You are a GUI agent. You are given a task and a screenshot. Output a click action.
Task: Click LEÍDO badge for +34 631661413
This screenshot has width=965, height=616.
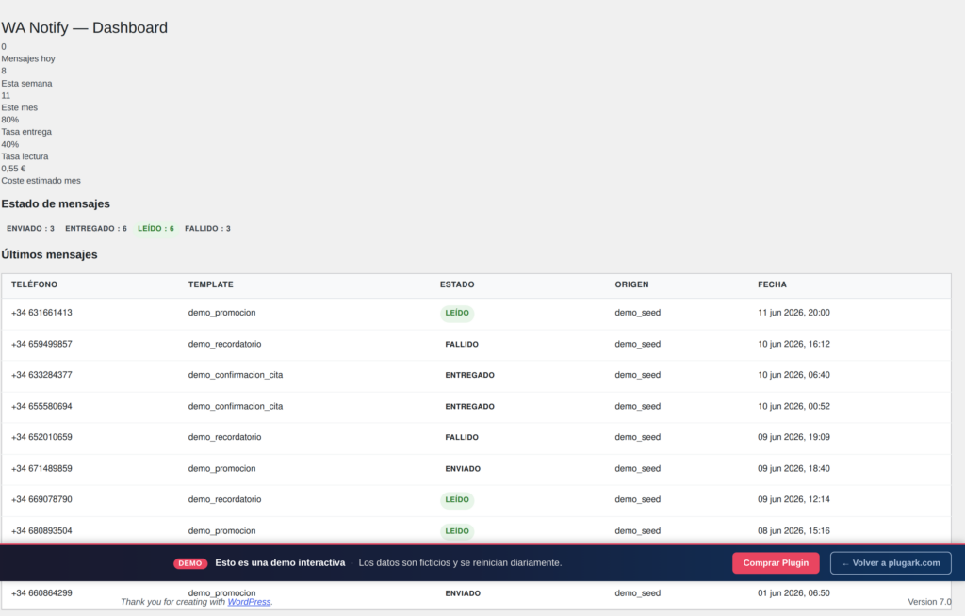(x=457, y=314)
